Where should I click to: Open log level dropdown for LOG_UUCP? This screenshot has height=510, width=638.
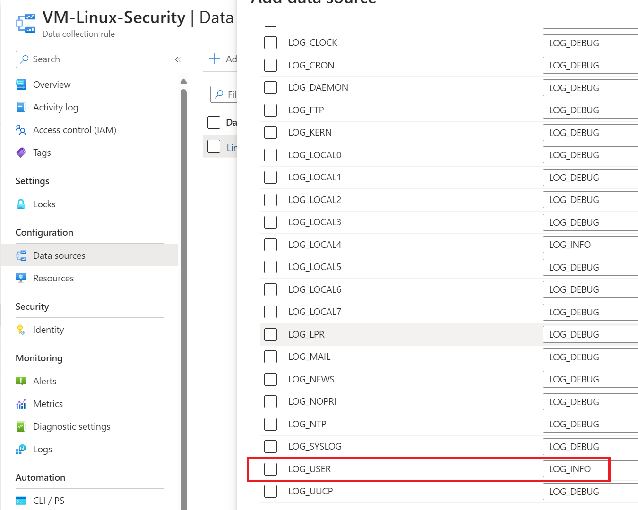pos(590,492)
